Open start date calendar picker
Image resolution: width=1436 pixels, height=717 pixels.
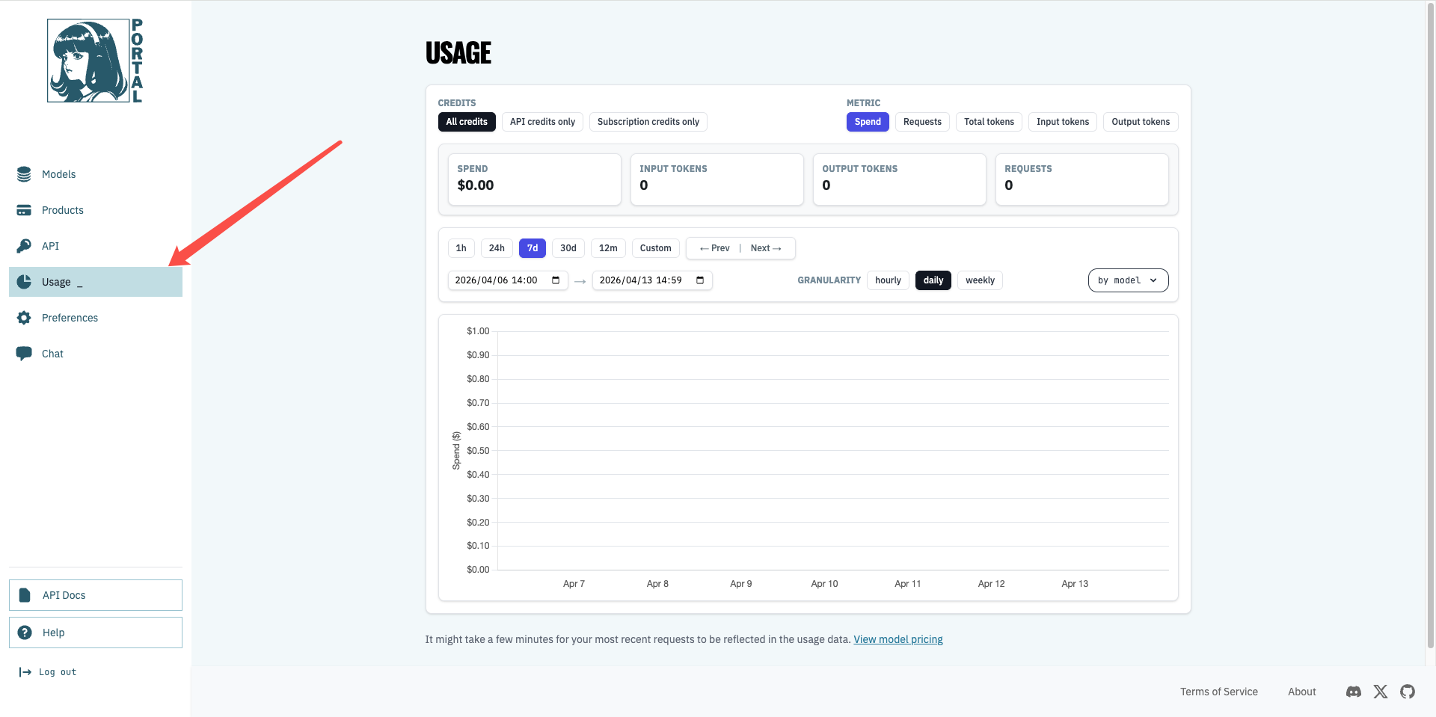pyautogui.click(x=556, y=280)
